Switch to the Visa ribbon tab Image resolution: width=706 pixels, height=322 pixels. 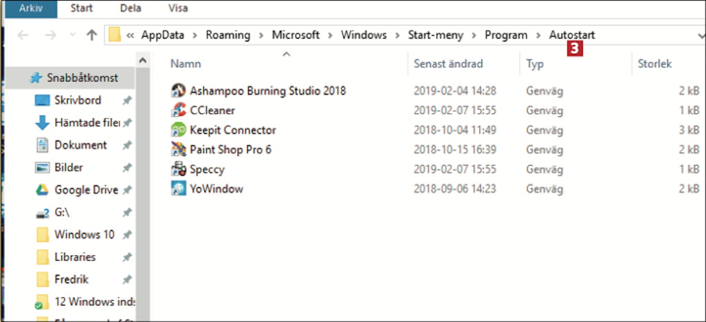178,8
